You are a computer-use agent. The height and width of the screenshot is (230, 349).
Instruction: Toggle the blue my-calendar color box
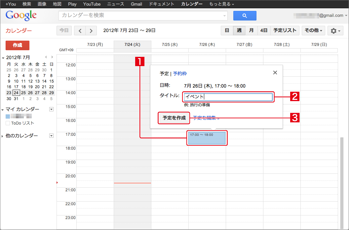click(x=8, y=116)
